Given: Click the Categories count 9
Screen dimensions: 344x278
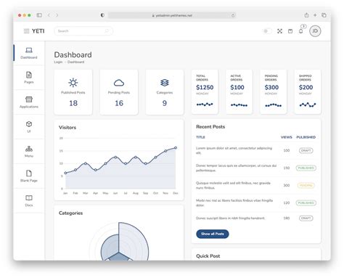Looking at the screenshot, I should [165, 103].
